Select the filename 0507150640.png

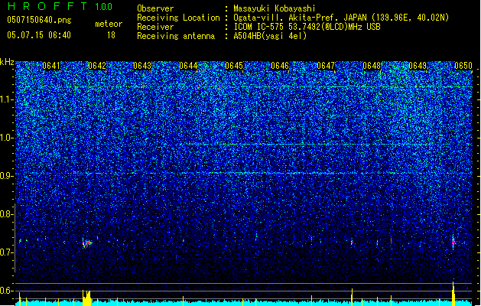(x=39, y=20)
